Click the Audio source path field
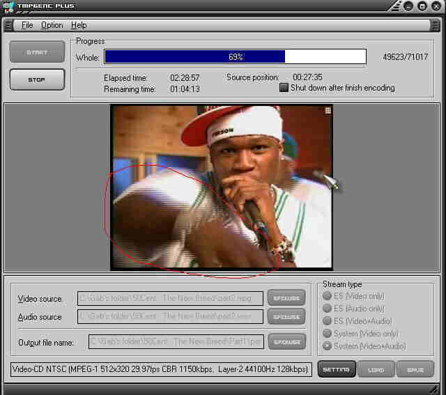 point(170,316)
